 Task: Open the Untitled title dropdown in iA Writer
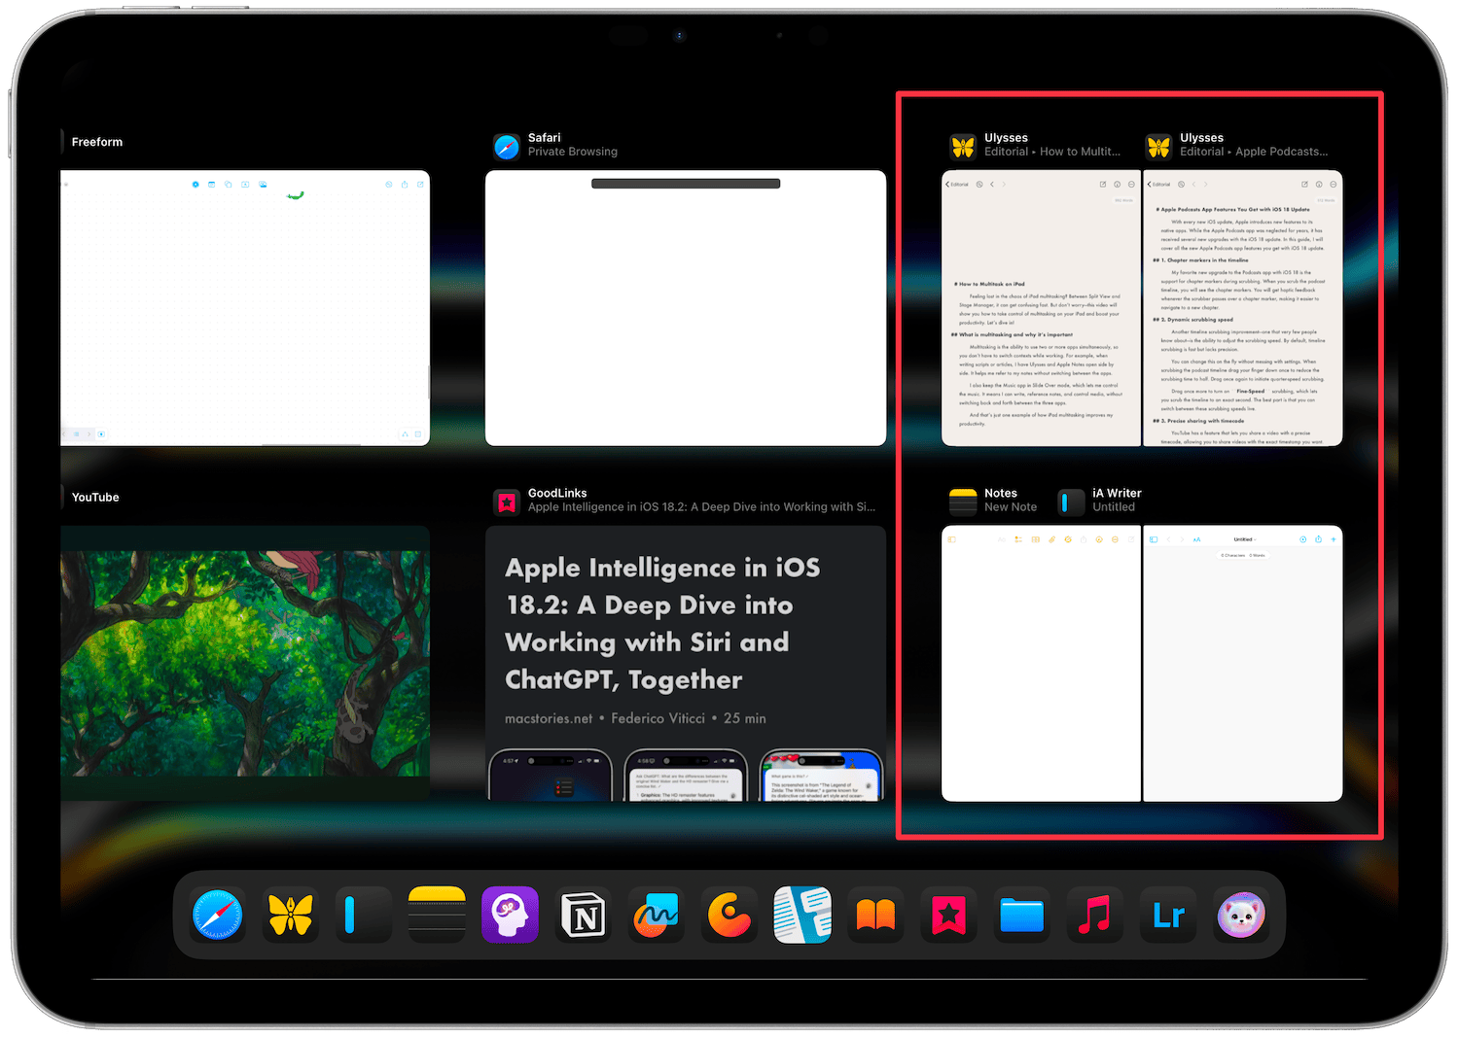(x=1245, y=538)
